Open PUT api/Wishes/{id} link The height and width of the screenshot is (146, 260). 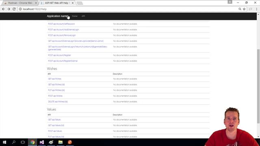[56, 90]
